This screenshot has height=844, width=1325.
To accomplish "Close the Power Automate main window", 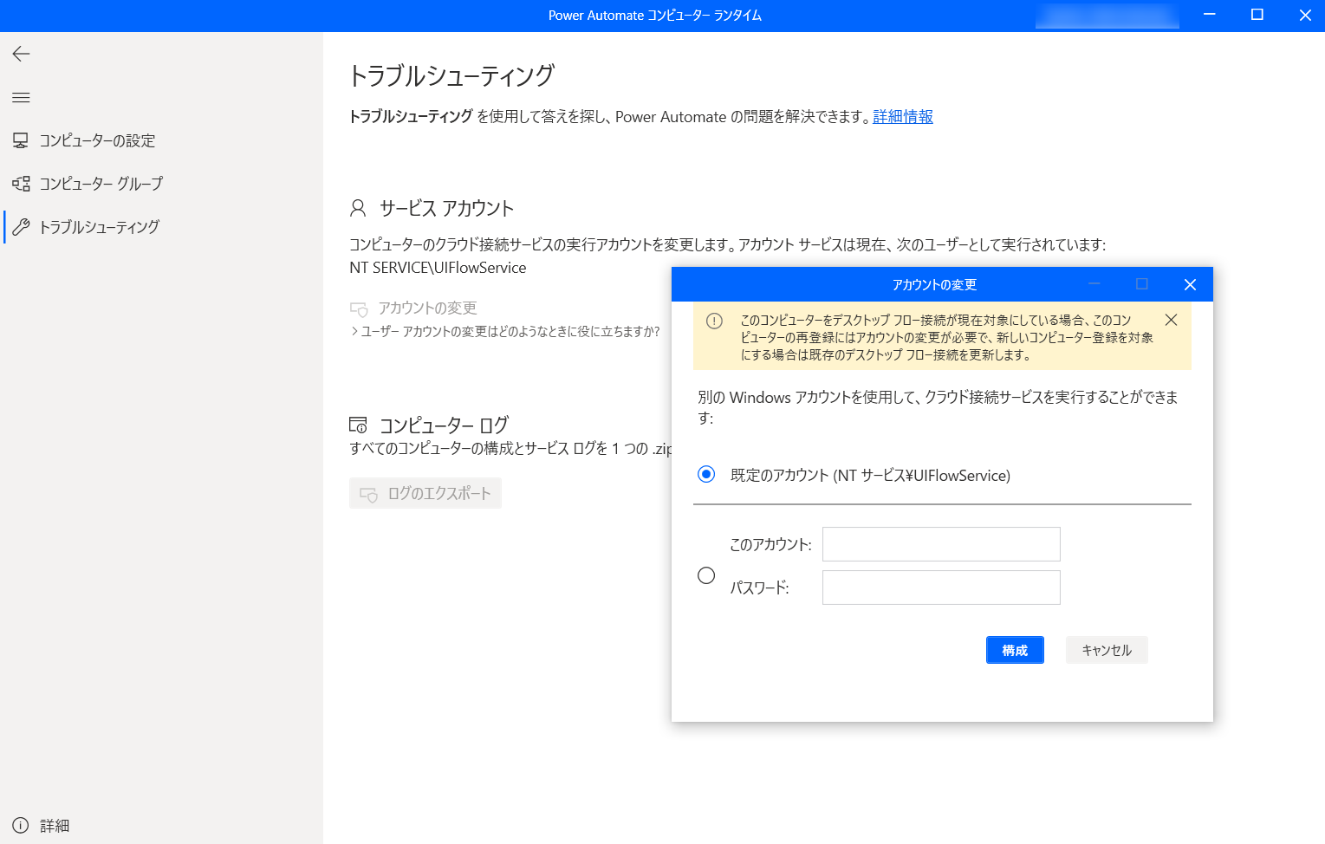I will click(1305, 15).
